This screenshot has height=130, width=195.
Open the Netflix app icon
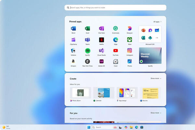pos(101,40)
